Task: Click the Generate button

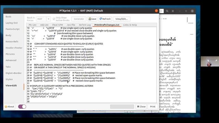Action: click(x=79, y=19)
